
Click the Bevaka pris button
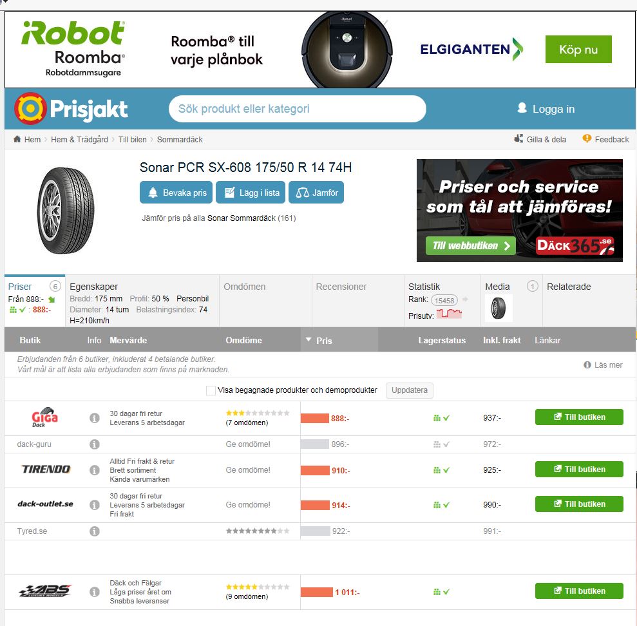coord(176,192)
